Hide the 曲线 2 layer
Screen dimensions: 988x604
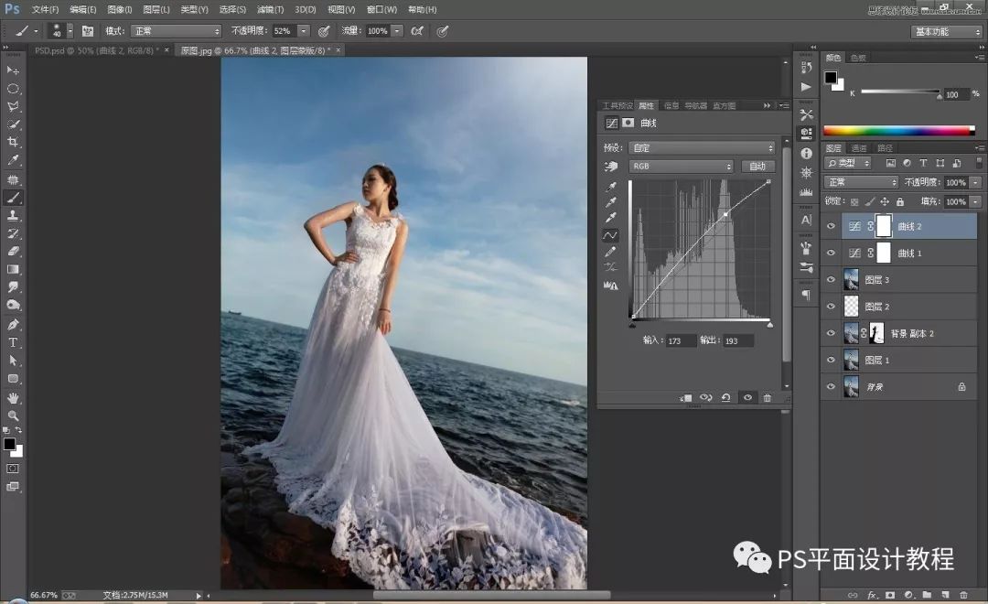click(x=831, y=226)
